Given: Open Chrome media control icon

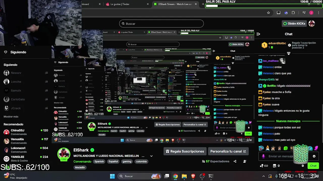Looking at the screenshot, I should tap(304, 13).
